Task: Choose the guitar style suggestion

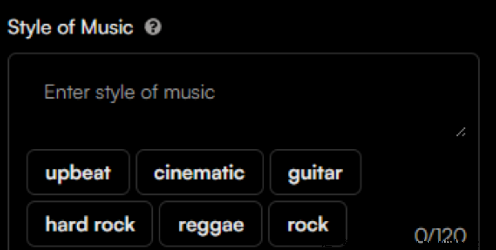Action: point(315,172)
